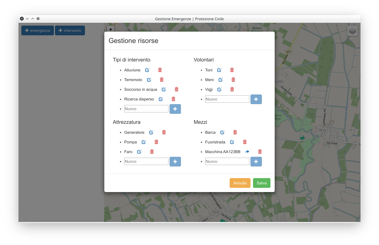Edit volunteer Vigji
Image resolution: width=379 pixels, height=245 pixels.
219,89
